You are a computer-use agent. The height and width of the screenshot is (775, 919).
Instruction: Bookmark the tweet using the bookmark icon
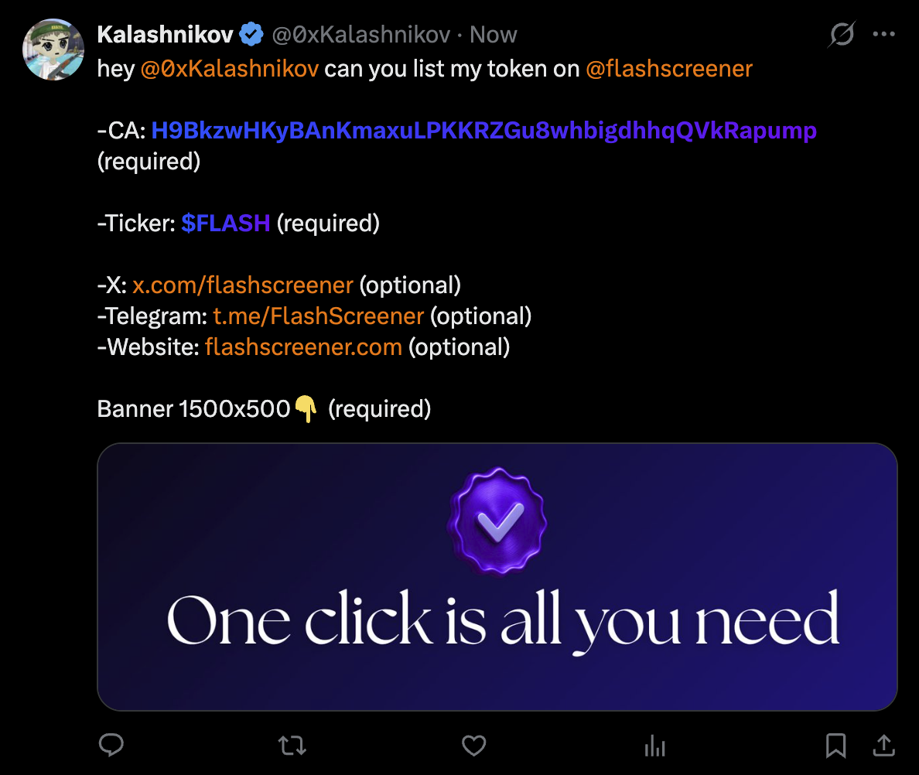point(835,746)
